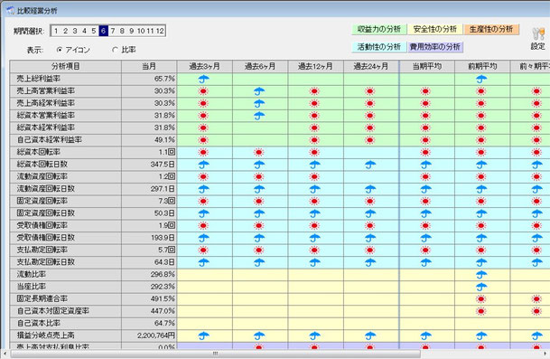550x359 pixels.
Task: Click the app icon in the title bar
Action: (10, 11)
